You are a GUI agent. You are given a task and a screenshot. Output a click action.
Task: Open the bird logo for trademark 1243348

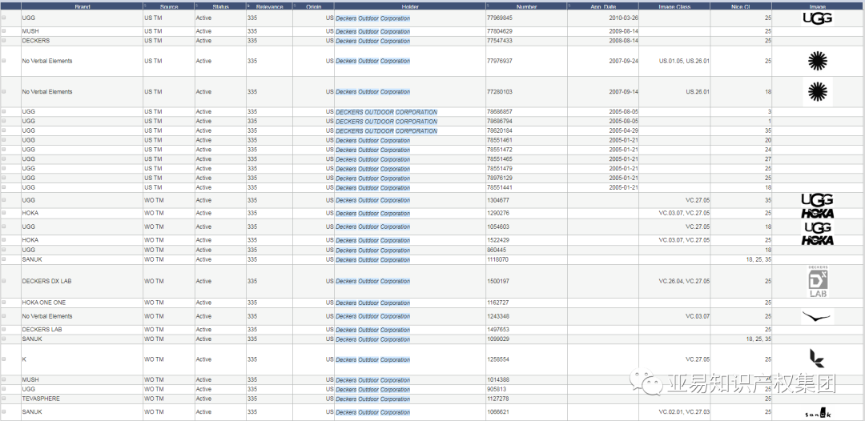pos(817,317)
